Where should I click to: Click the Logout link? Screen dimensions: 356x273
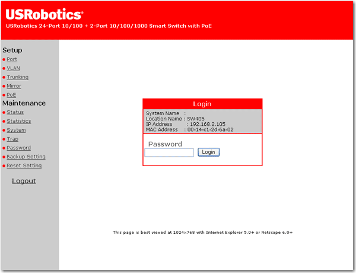pos(24,181)
